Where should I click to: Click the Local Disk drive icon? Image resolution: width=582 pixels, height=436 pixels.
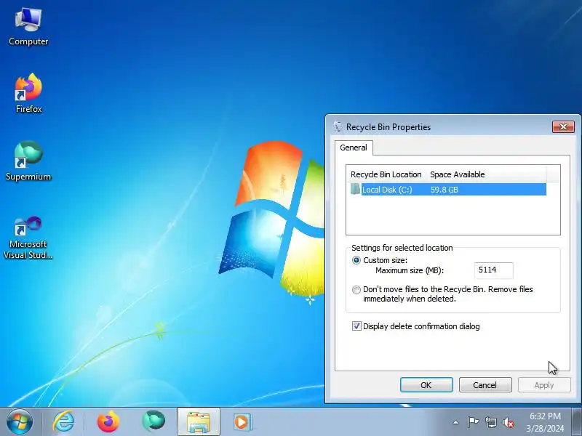pyautogui.click(x=355, y=189)
